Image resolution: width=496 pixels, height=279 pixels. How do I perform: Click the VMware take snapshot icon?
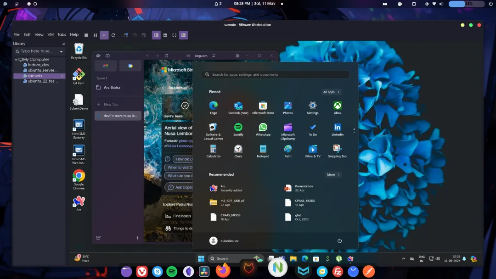(x=125, y=35)
